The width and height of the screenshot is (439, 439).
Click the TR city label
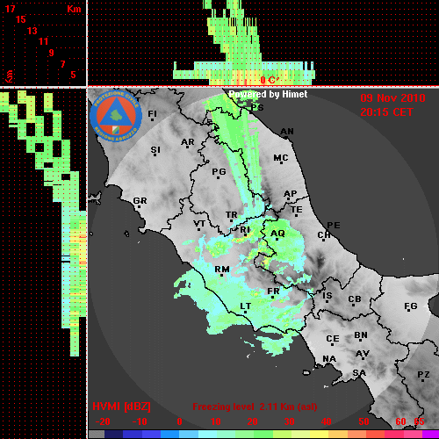click(231, 215)
